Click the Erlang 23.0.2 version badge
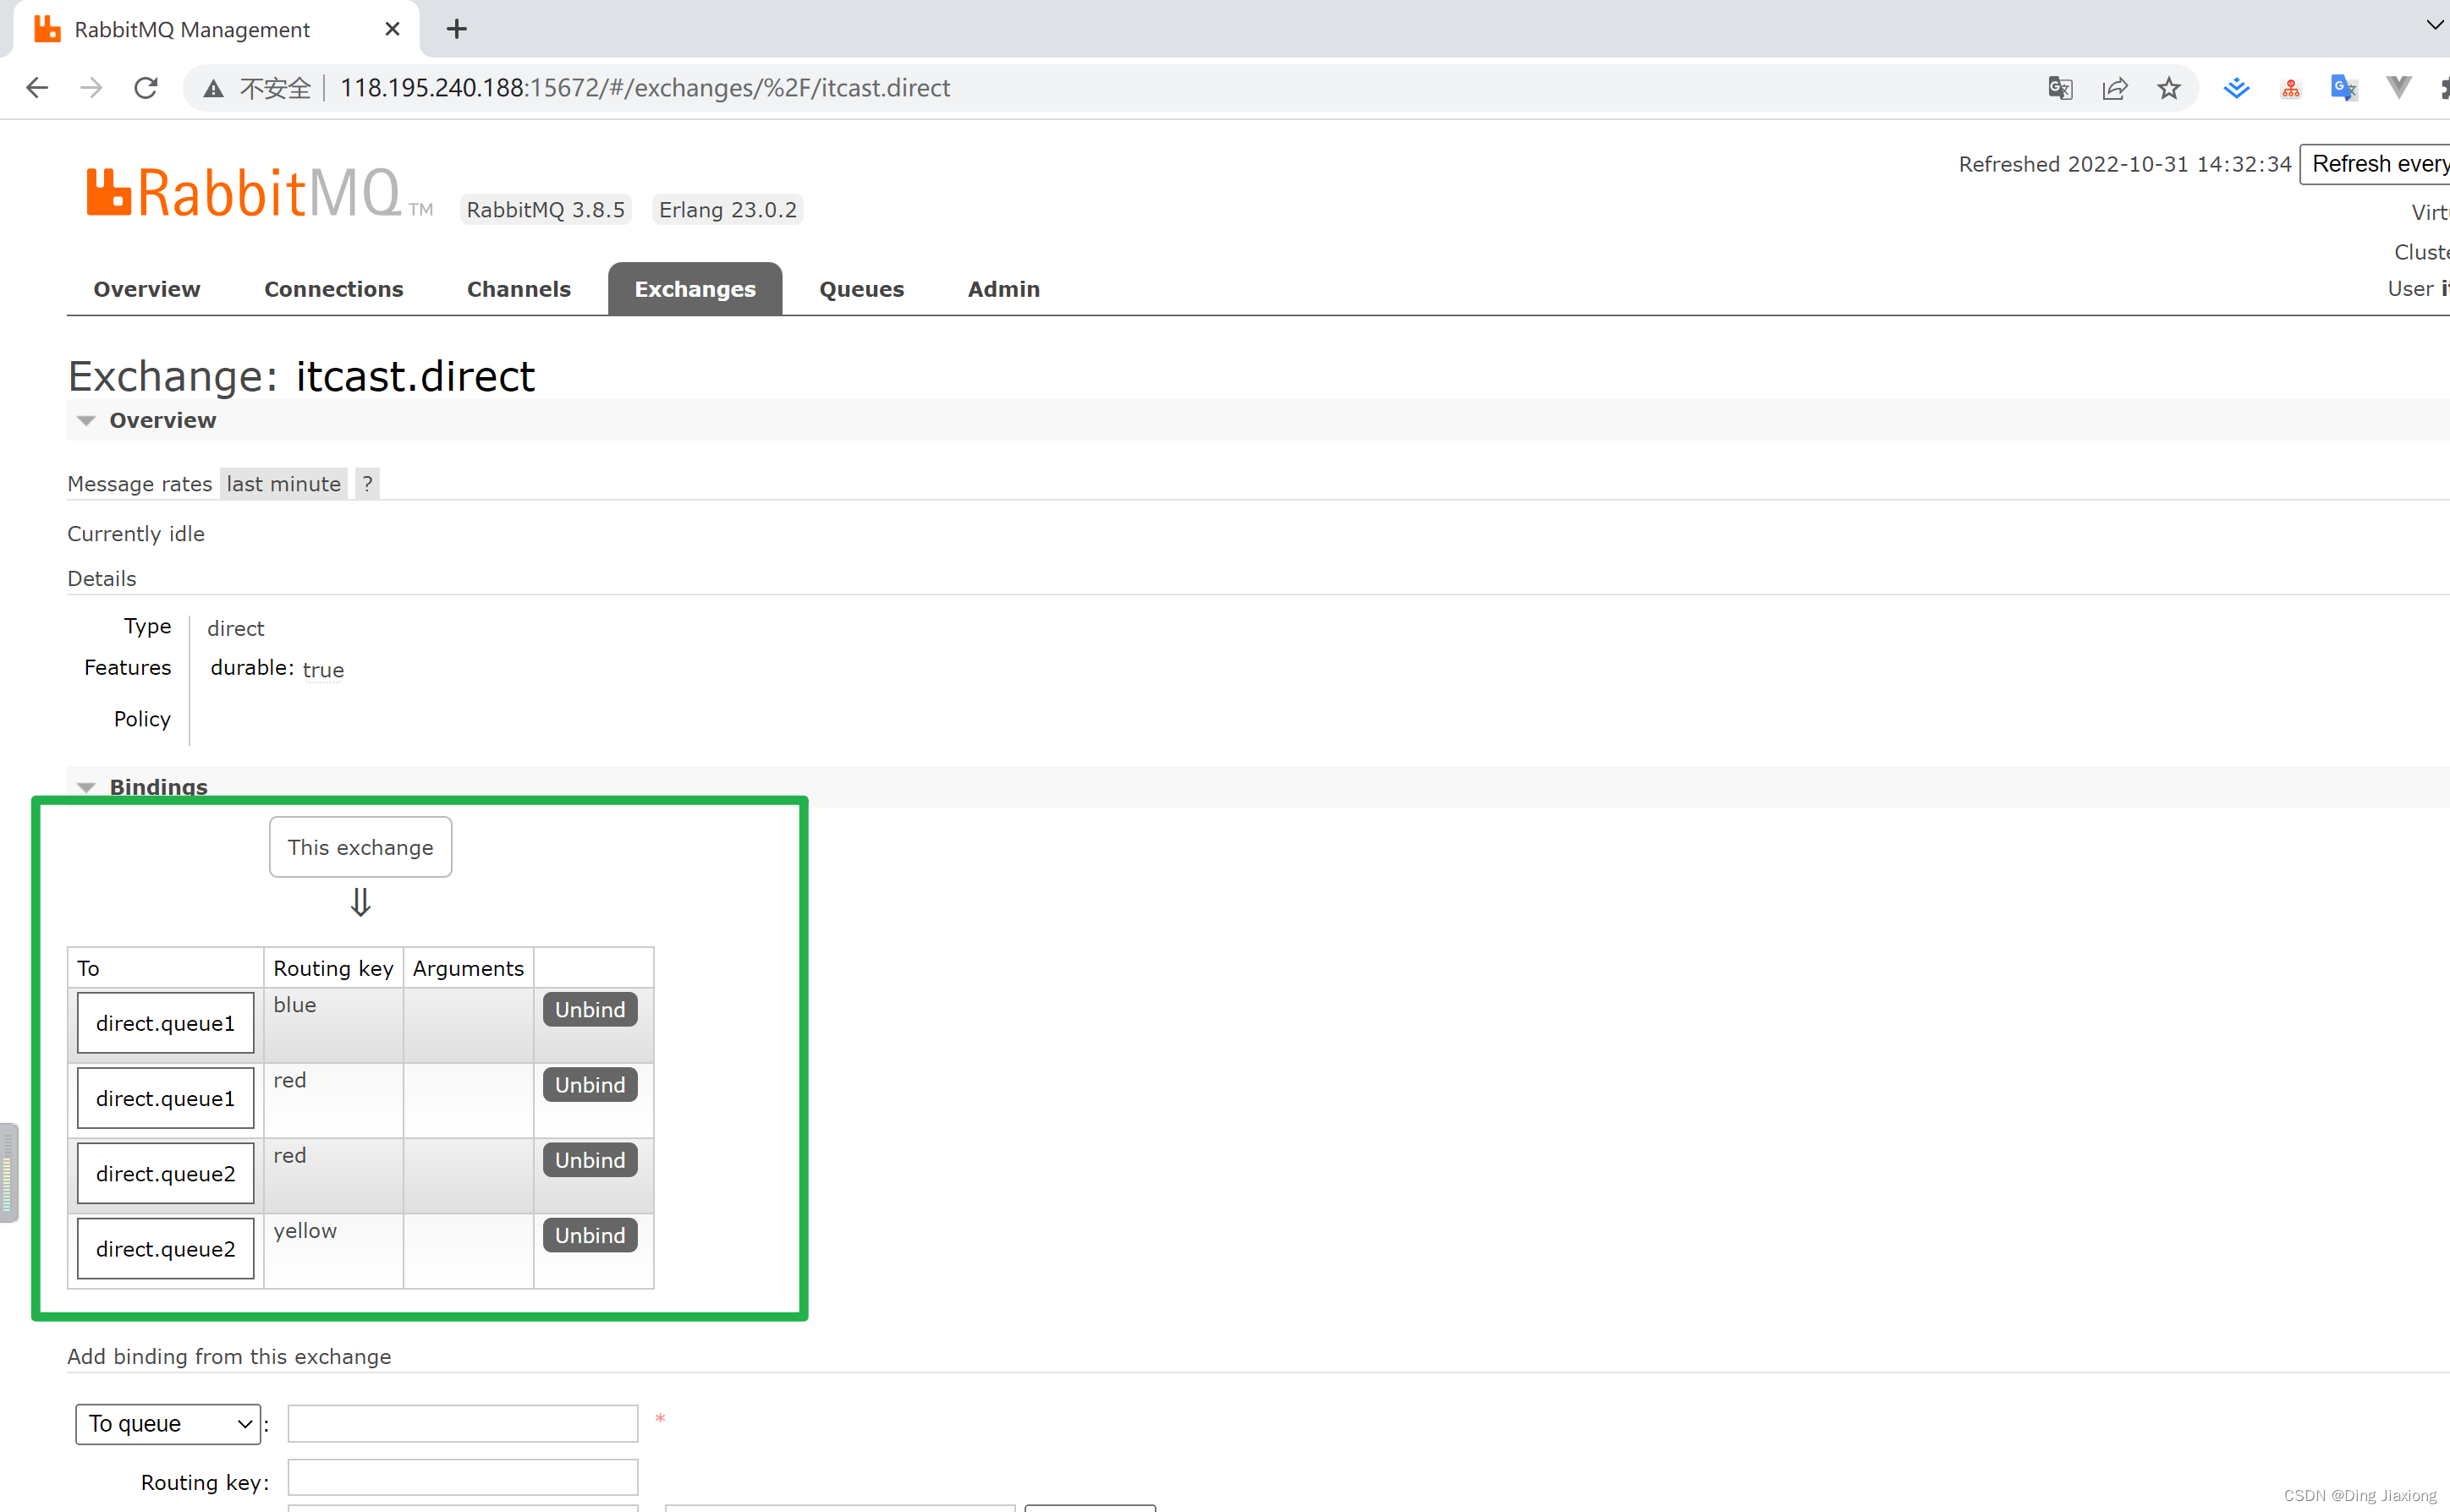This screenshot has width=2450, height=1512. [x=728, y=210]
